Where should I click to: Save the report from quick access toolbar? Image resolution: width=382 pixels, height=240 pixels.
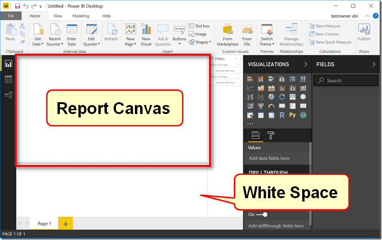[17, 6]
